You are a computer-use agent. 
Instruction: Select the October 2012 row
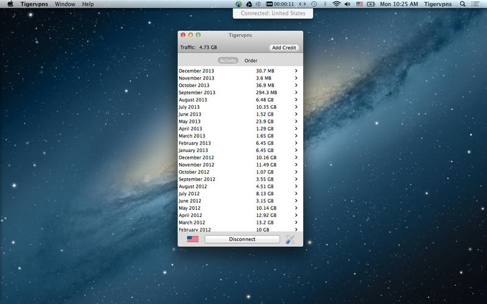(240, 172)
